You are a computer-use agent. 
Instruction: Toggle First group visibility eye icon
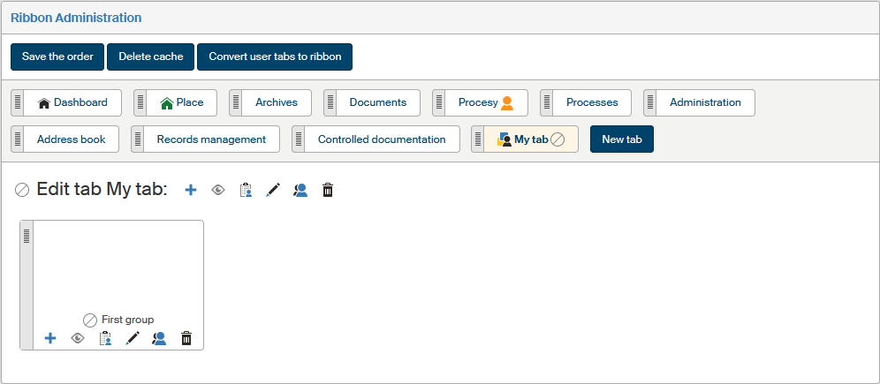click(x=78, y=338)
